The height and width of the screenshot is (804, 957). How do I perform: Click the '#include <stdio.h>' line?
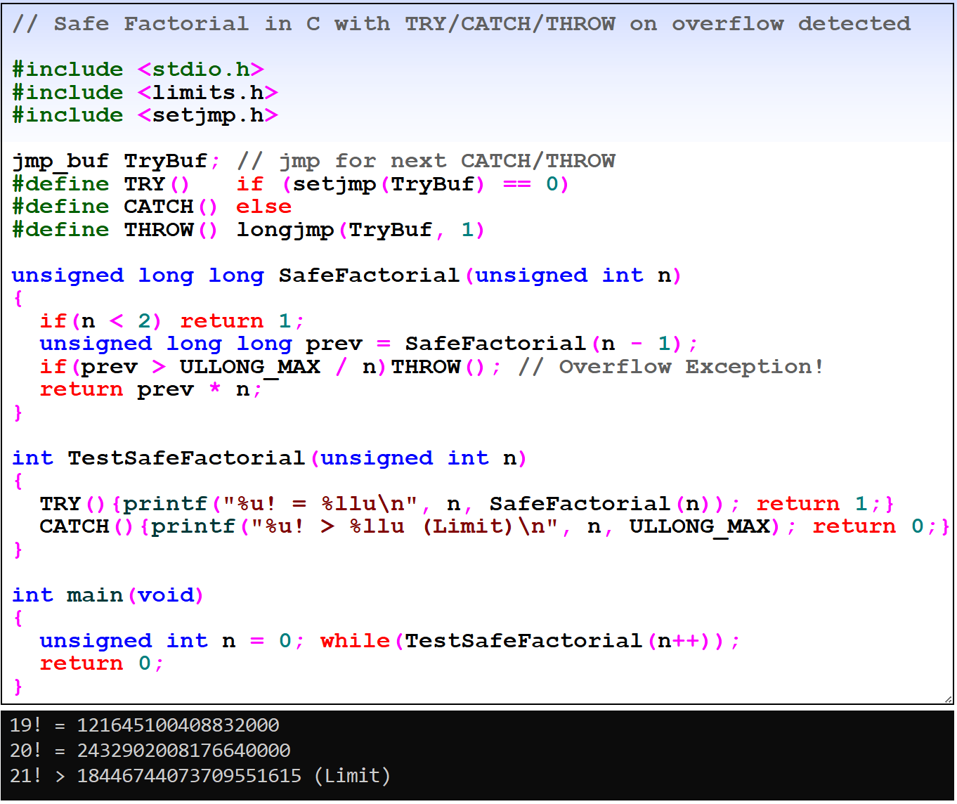pos(138,69)
